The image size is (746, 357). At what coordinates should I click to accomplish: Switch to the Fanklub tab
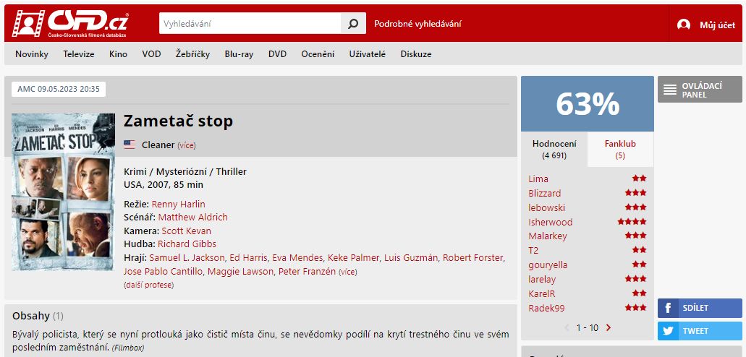point(620,150)
